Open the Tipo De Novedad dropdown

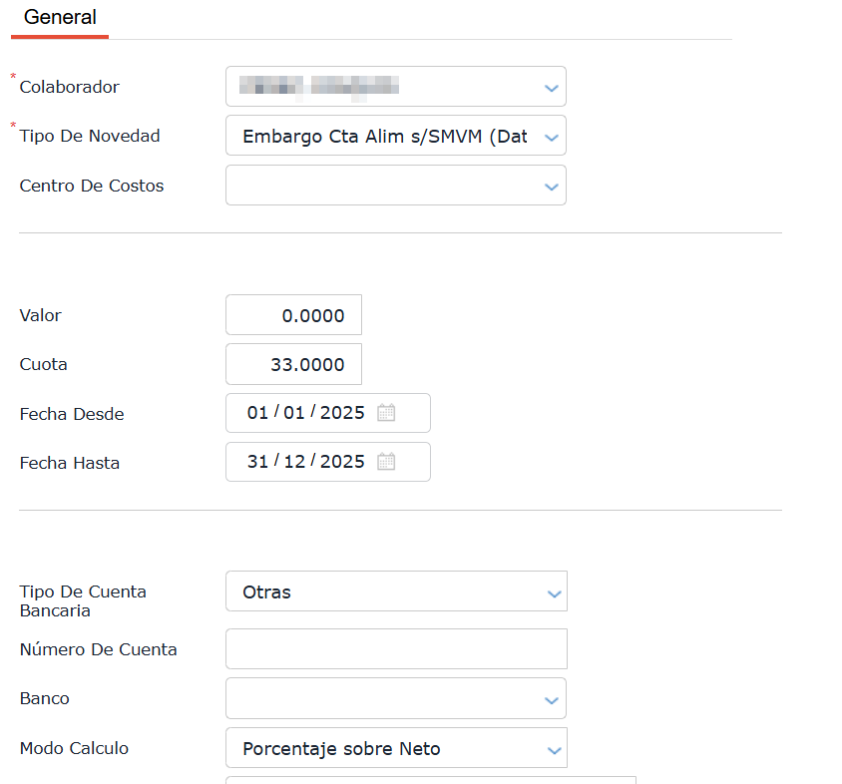(x=551, y=137)
